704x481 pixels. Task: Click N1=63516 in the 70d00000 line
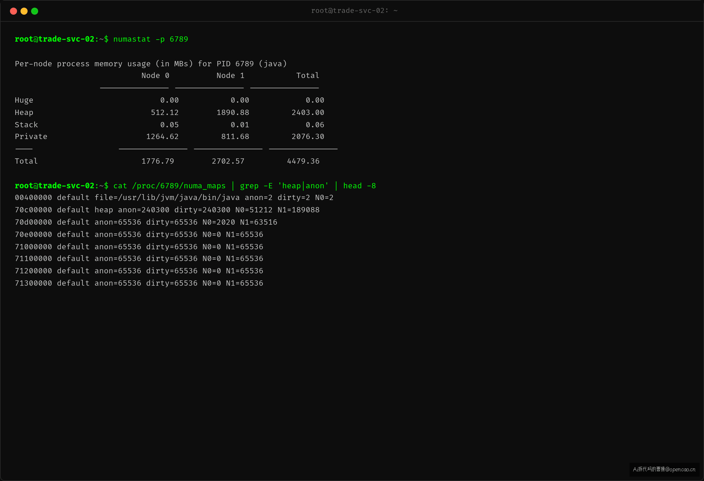point(259,222)
